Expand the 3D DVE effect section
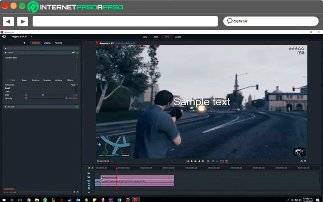 [x=6, y=107]
